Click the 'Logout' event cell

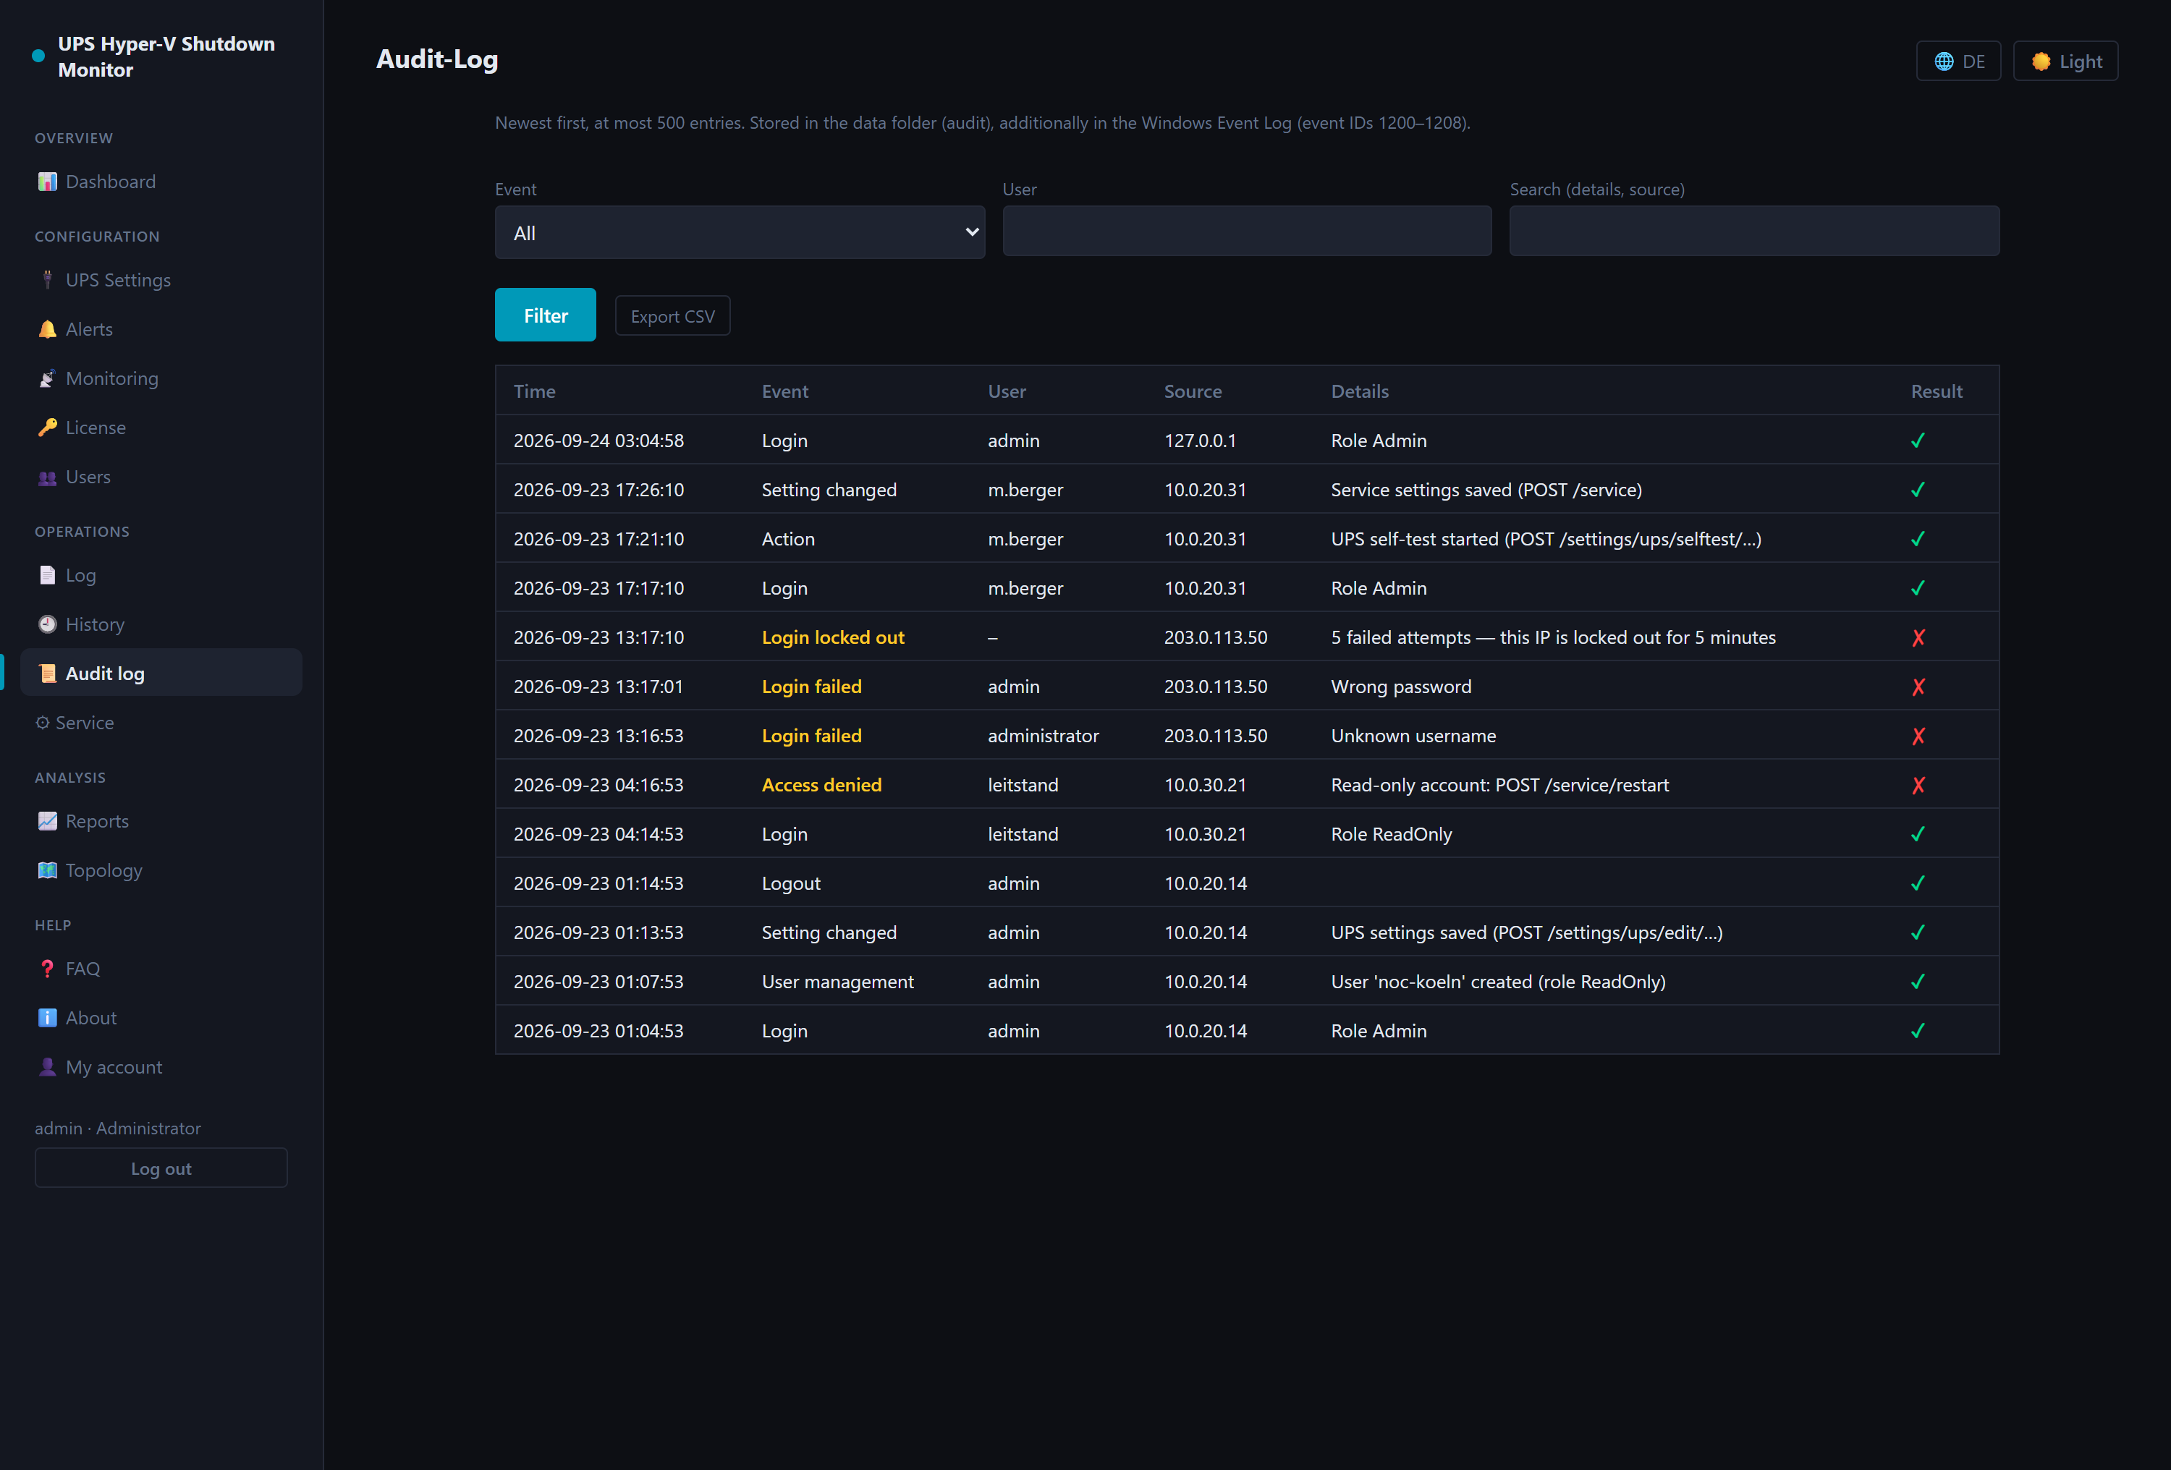[791, 883]
